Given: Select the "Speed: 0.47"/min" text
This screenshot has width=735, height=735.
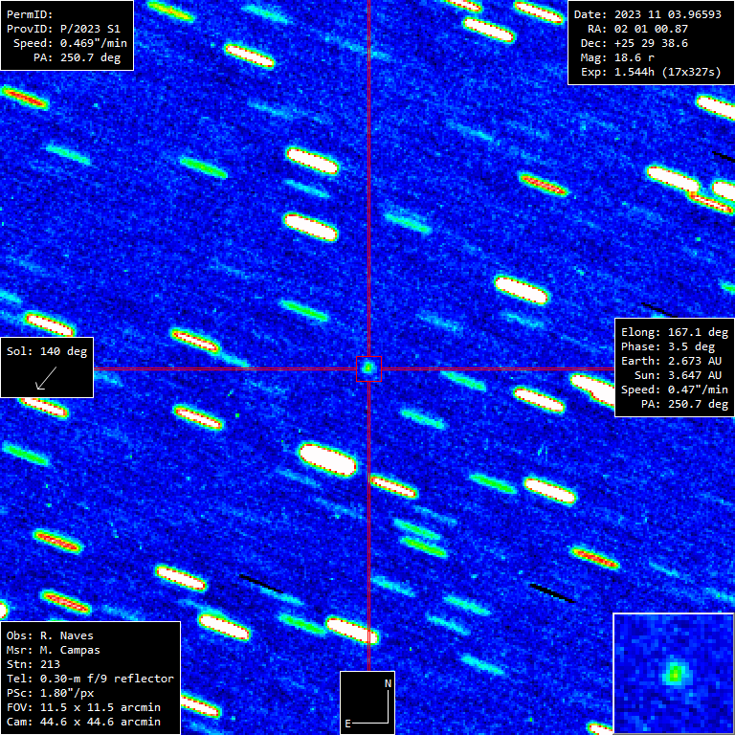Looking at the screenshot, I should 675,390.
